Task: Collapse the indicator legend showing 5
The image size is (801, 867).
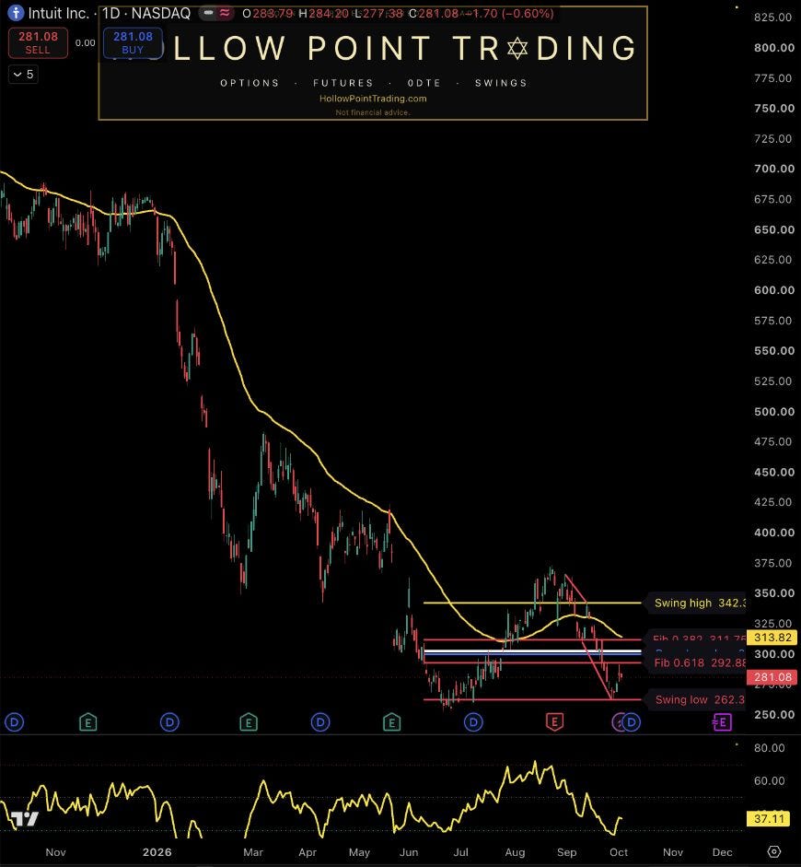Action: [23, 74]
